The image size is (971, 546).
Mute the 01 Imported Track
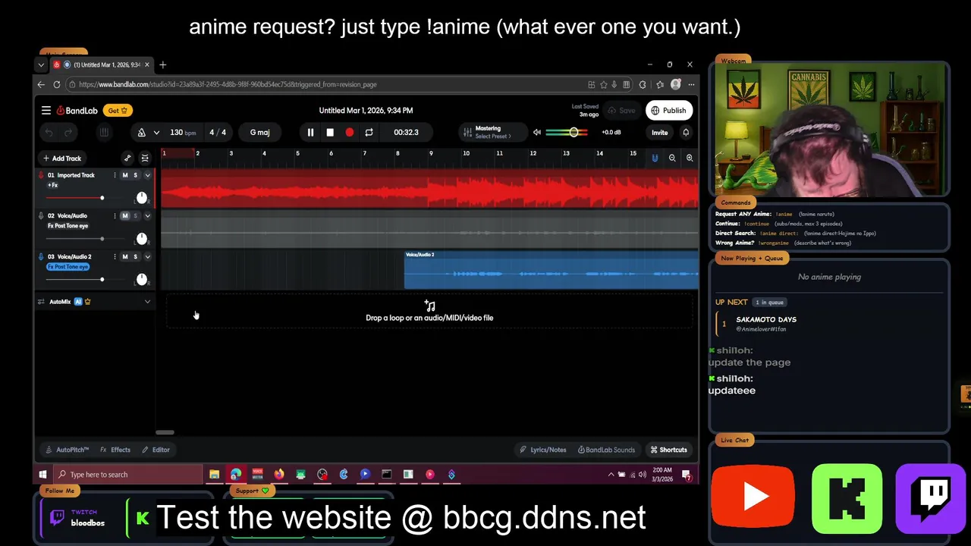tap(125, 175)
